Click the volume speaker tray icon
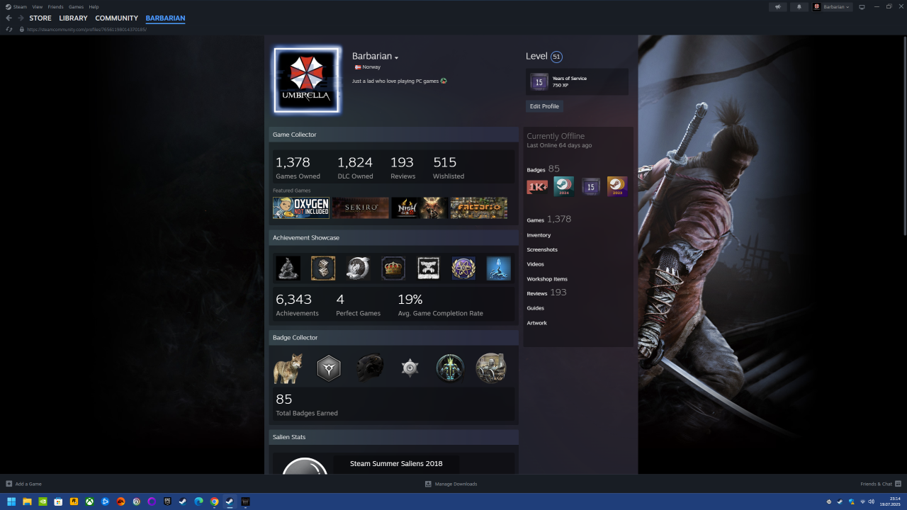907x510 pixels. click(x=871, y=501)
